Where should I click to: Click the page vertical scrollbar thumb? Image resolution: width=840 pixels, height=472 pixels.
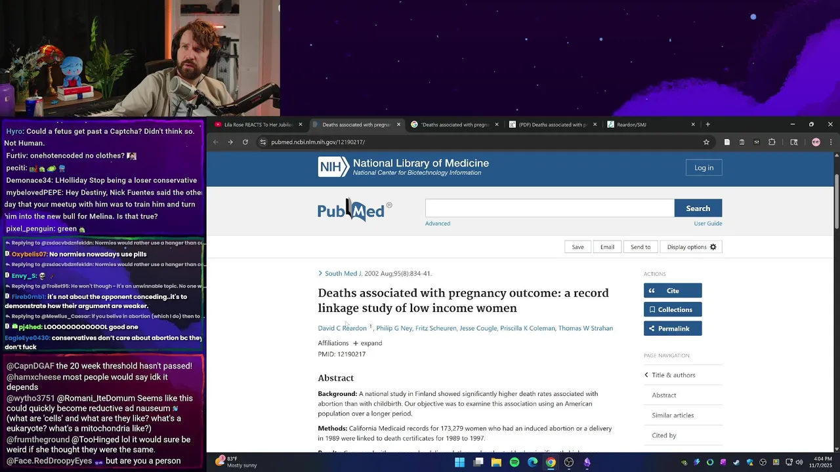click(x=836, y=202)
